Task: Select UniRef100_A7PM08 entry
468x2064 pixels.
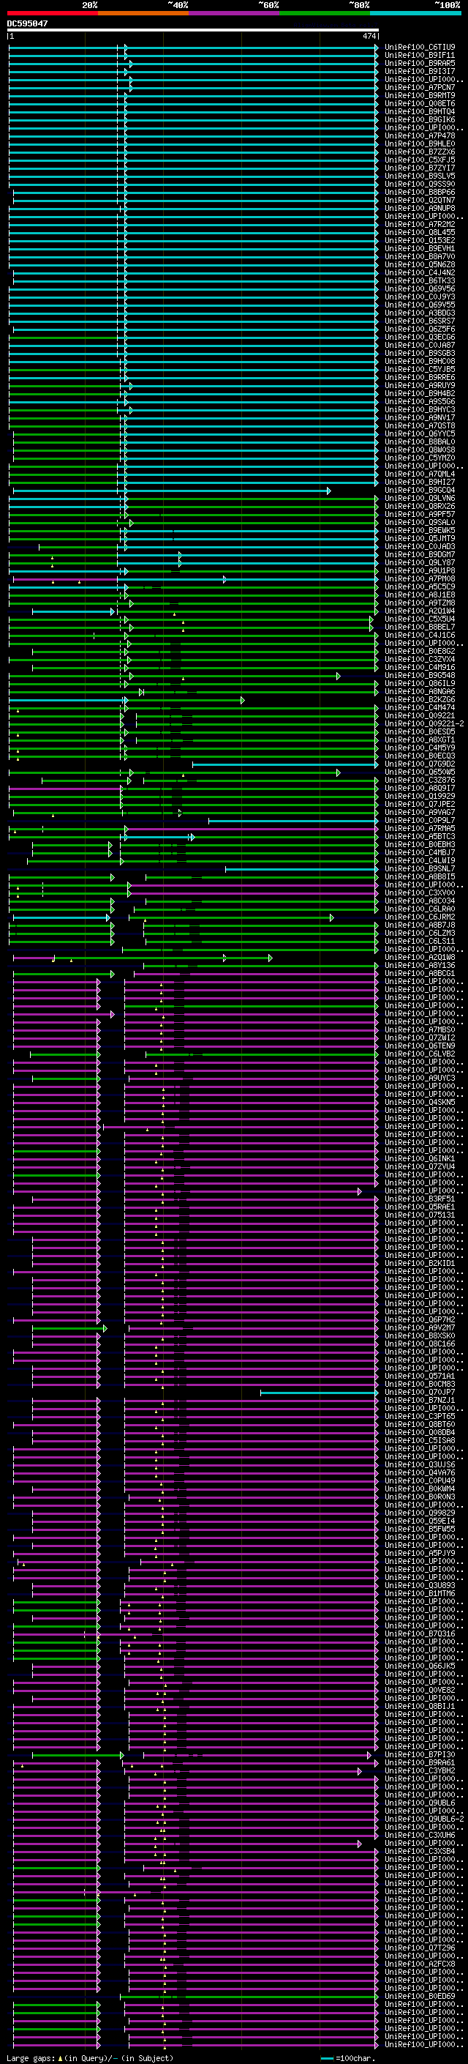Action: pyautogui.click(x=420, y=578)
